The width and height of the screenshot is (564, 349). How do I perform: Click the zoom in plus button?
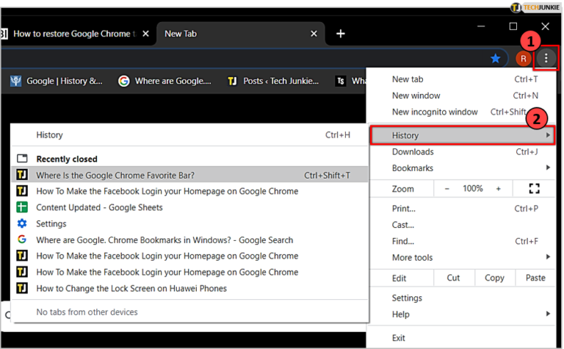tap(498, 189)
